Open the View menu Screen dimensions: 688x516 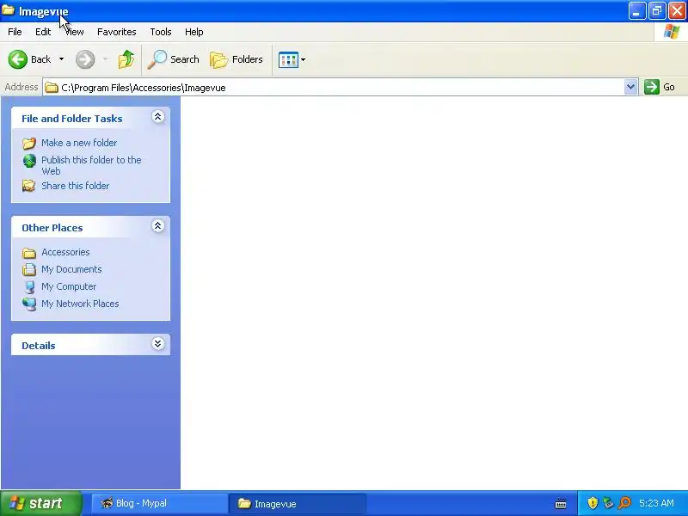(x=75, y=32)
